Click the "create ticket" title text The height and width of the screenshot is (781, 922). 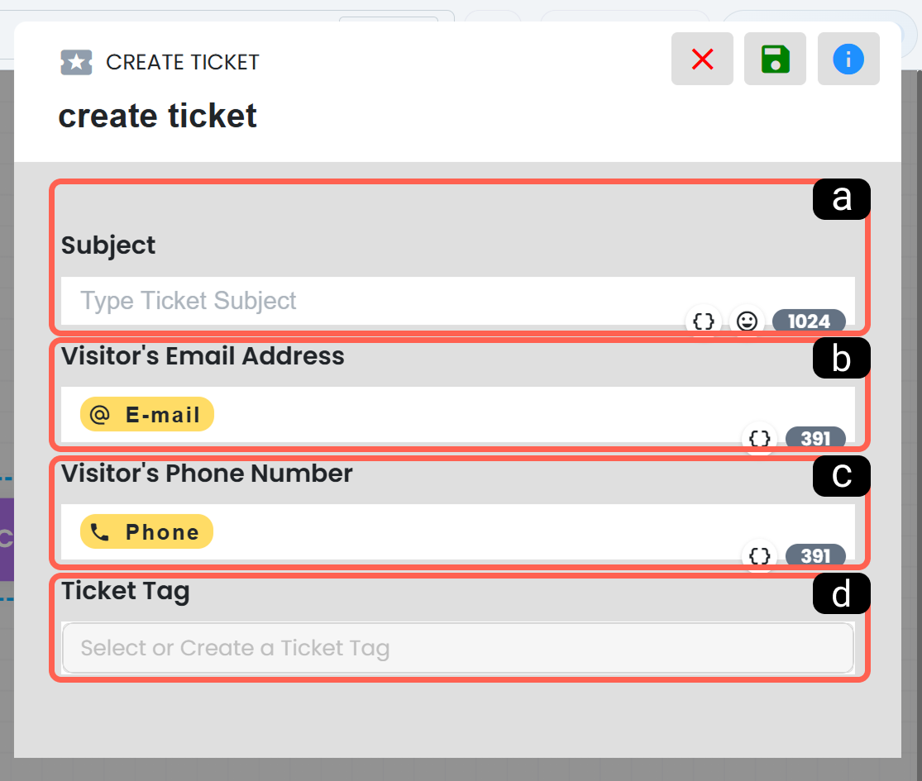158,116
